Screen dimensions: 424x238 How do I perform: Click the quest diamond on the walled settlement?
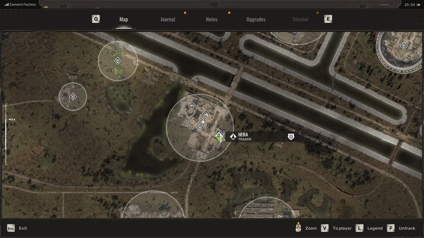pyautogui.click(x=404, y=46)
